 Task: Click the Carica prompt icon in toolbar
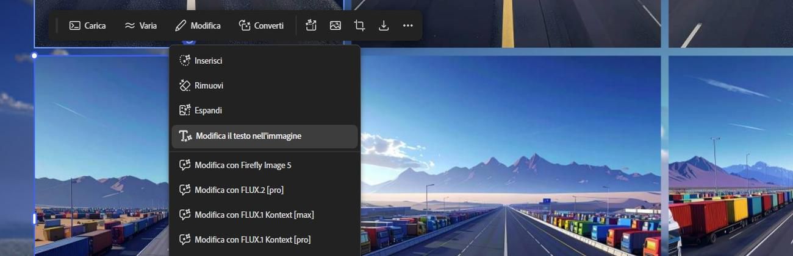point(75,26)
